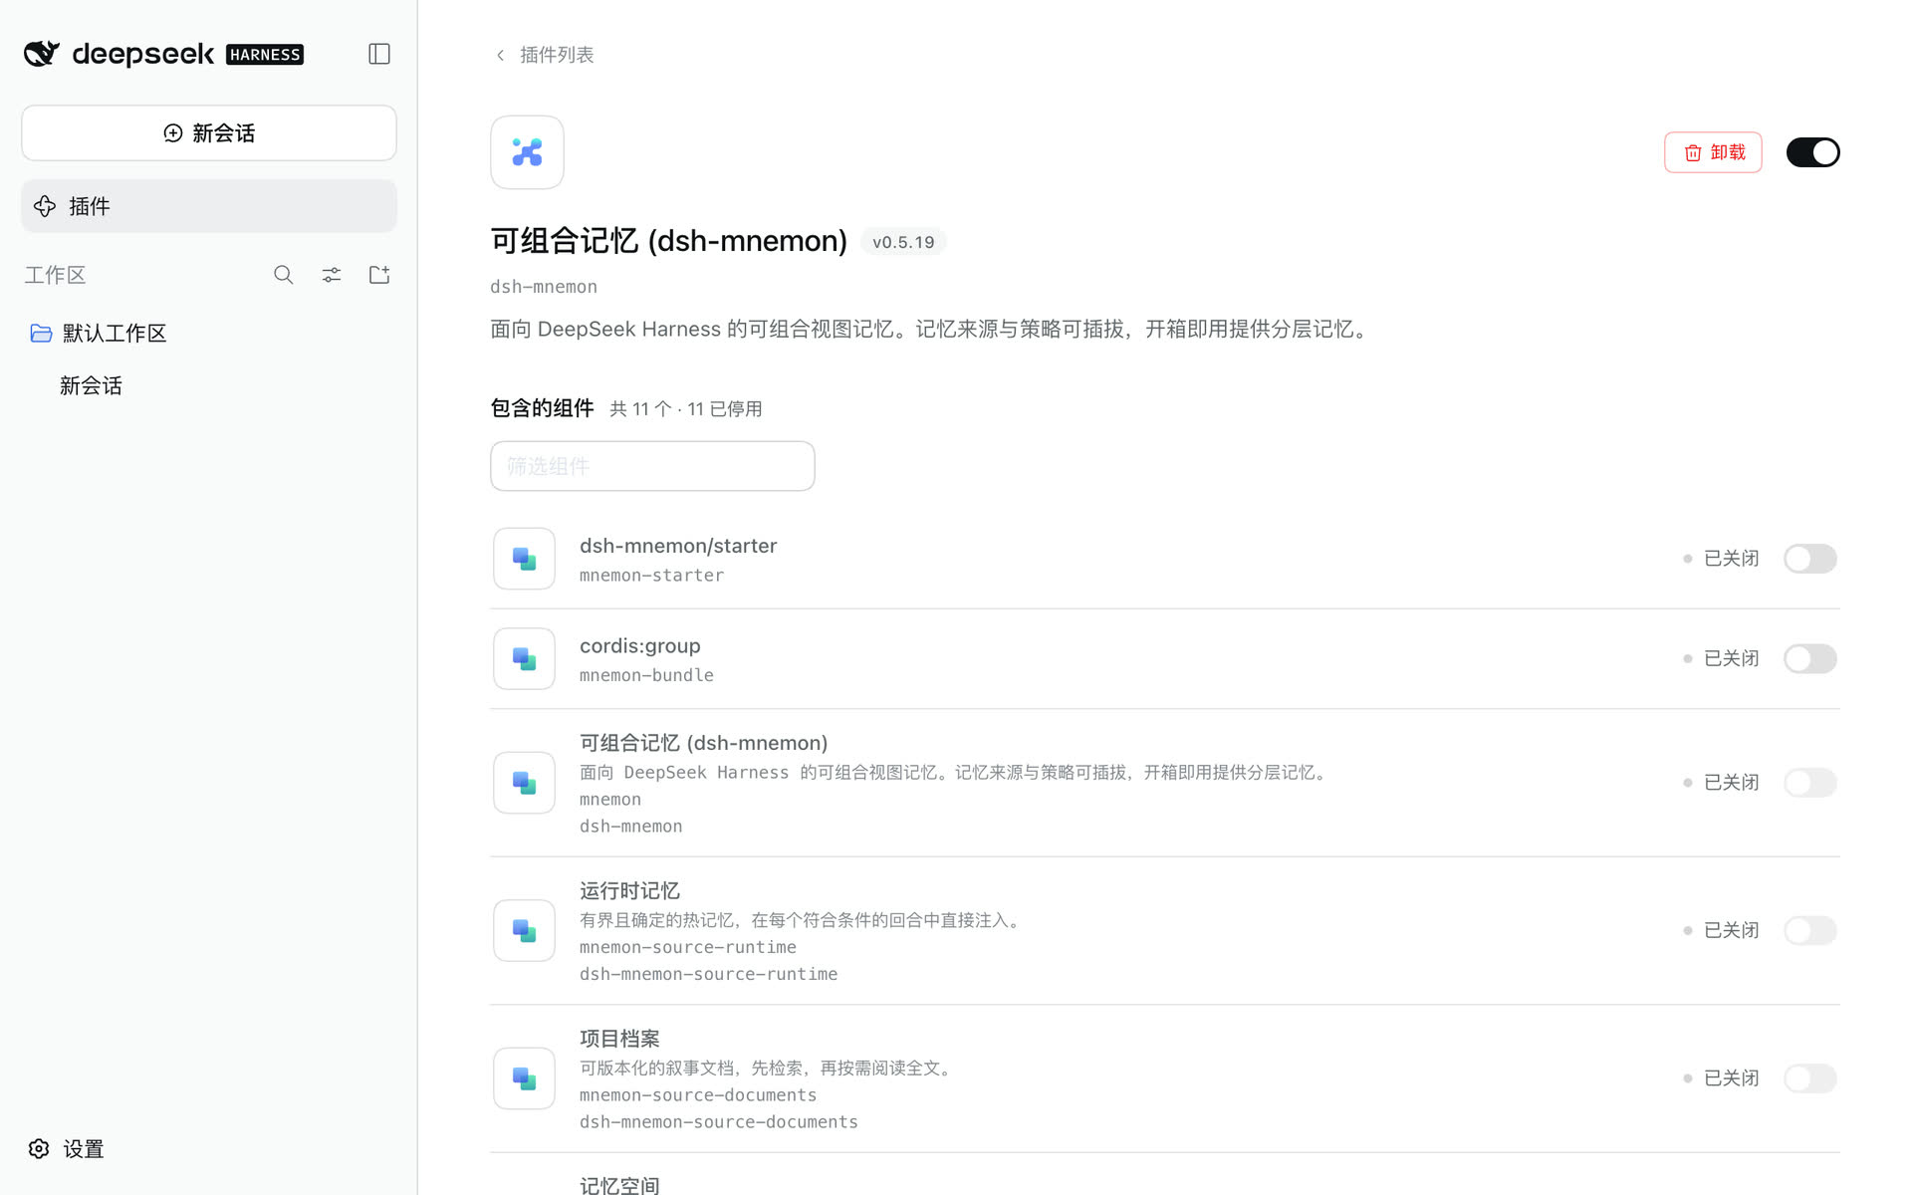Click the v0.5.19 version badge
The width and height of the screenshot is (1912, 1195).
click(x=903, y=242)
